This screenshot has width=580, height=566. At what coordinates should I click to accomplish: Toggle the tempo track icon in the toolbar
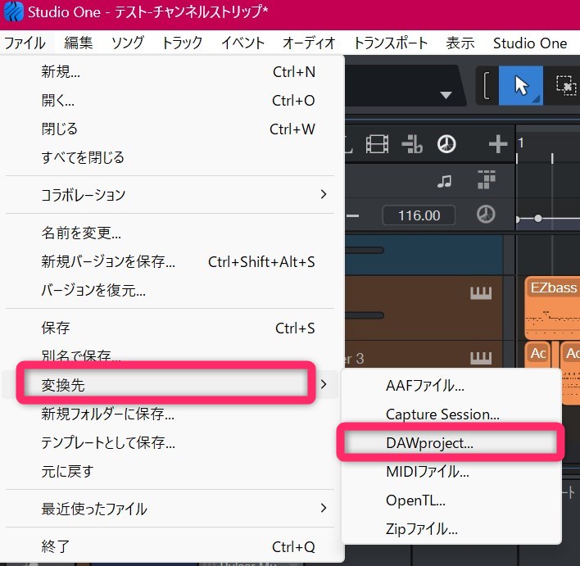[446, 145]
